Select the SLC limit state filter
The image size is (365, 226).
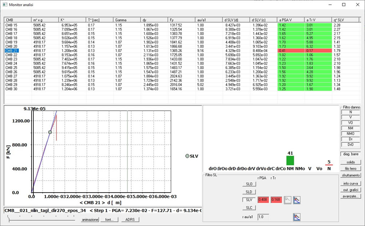point(249,208)
